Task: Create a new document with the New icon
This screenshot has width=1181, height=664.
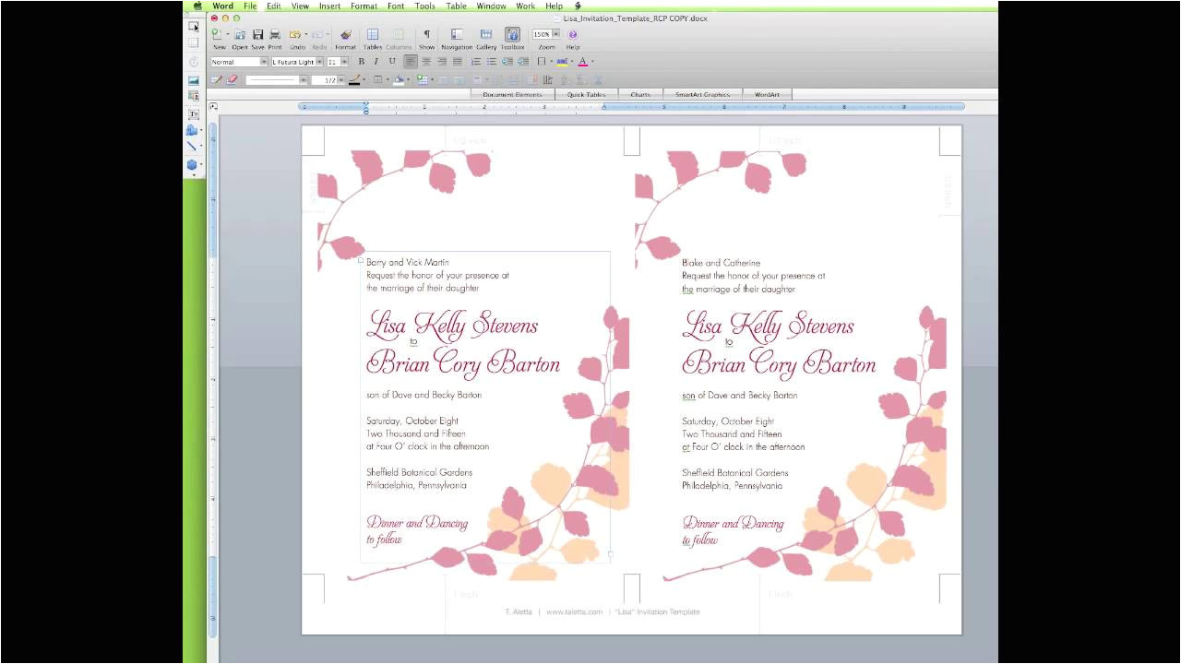Action: (x=218, y=34)
